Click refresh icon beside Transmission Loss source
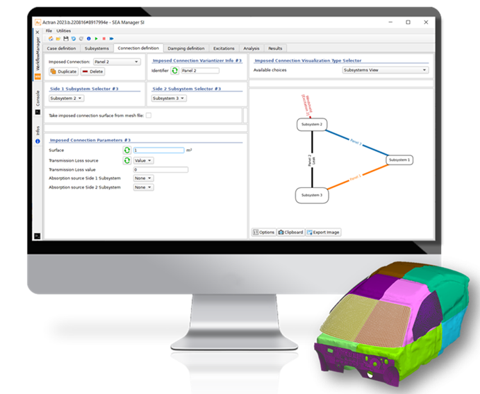 pos(127,160)
